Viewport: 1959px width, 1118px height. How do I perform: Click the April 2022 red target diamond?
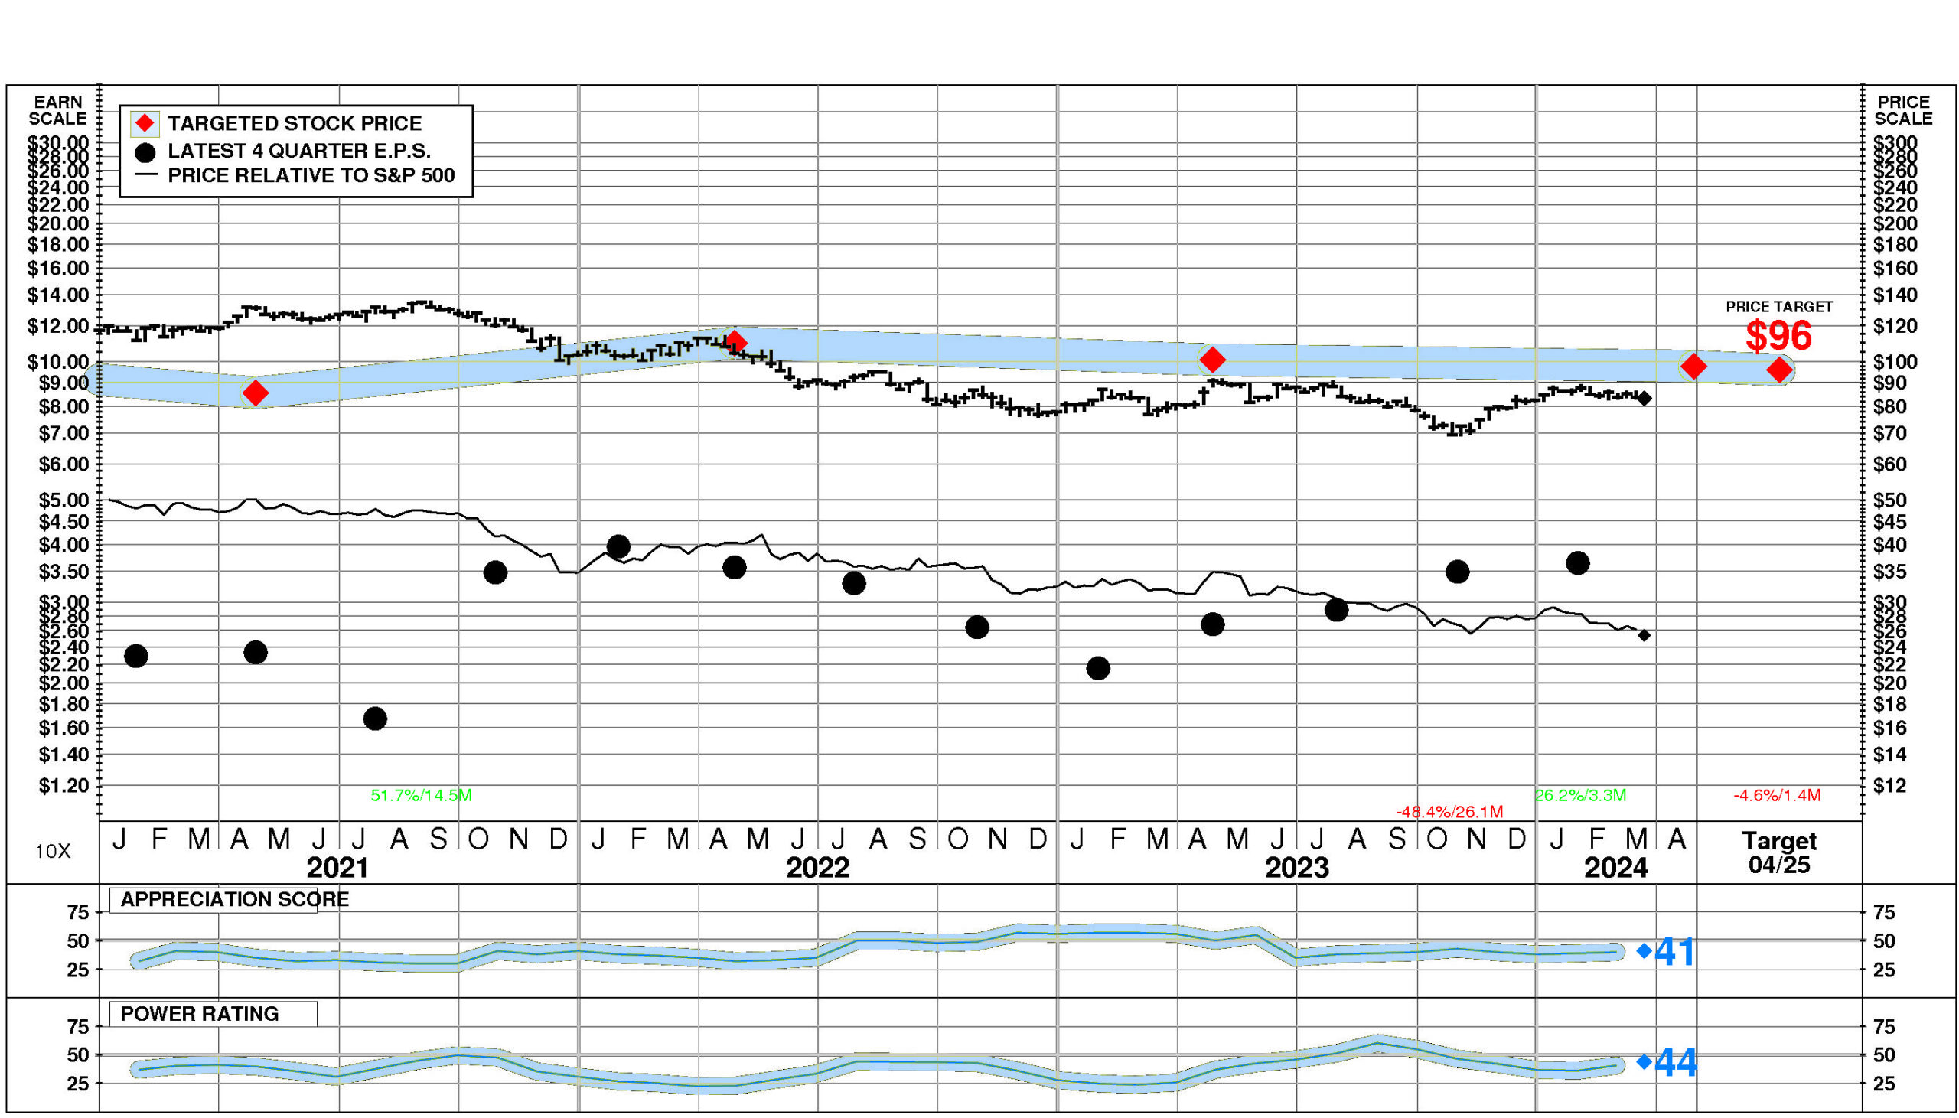click(x=735, y=343)
